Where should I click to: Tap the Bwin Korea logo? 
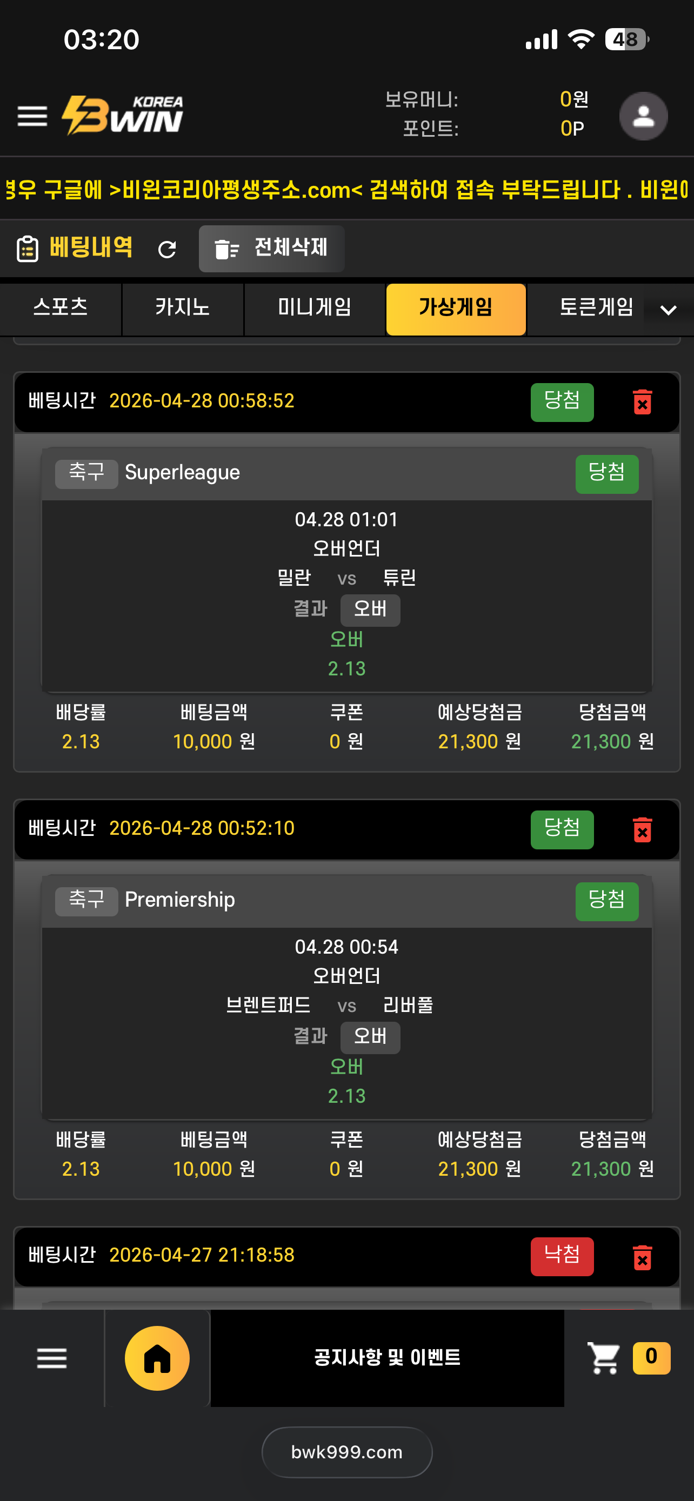click(123, 116)
